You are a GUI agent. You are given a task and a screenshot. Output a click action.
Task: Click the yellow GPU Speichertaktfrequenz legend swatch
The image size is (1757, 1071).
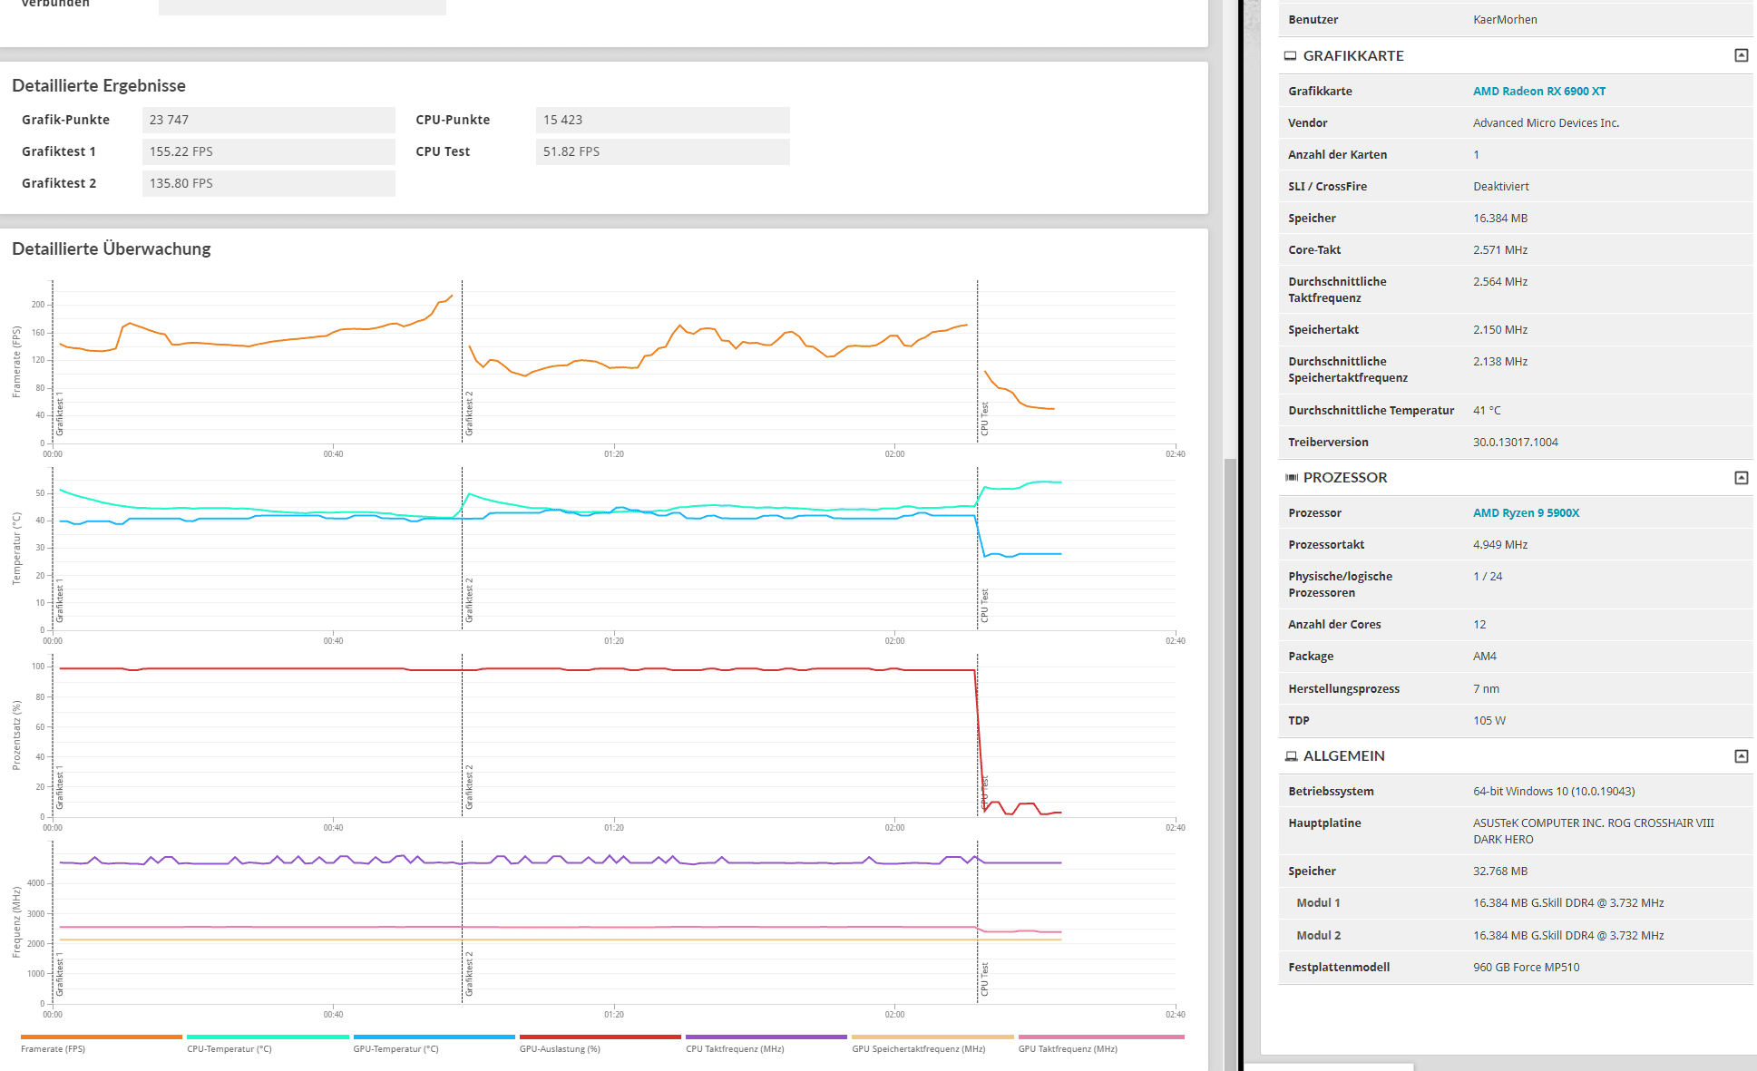pyautogui.click(x=933, y=1037)
